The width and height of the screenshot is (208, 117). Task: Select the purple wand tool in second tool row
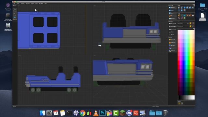pyautogui.click(x=182, y=18)
